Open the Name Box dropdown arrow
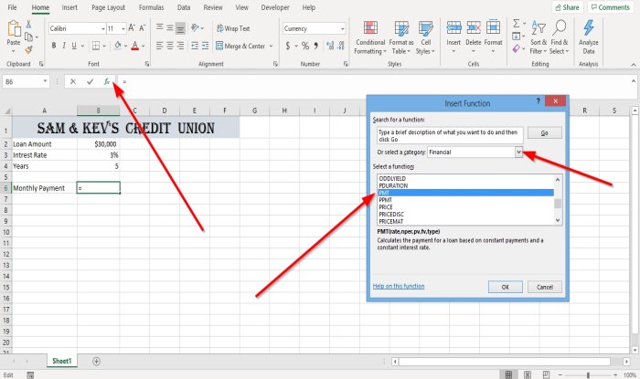This screenshot has height=379, width=640. (x=45, y=81)
